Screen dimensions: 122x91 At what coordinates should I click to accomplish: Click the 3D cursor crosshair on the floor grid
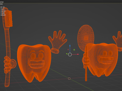(x=69, y=79)
